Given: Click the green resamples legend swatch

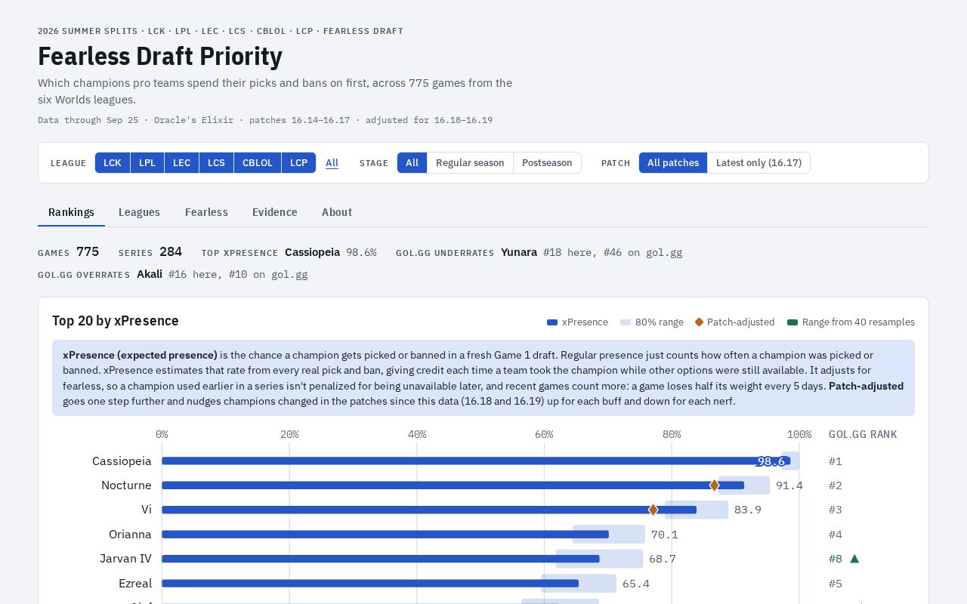Looking at the screenshot, I should point(792,322).
